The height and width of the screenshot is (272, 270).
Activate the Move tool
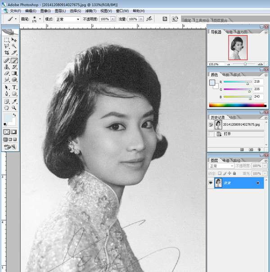pos(14,40)
